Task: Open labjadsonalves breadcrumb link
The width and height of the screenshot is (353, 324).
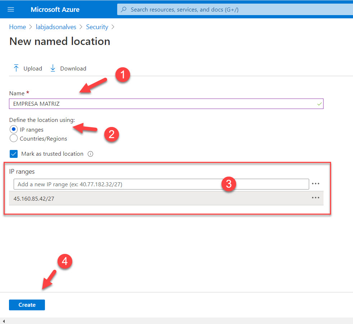Action: click(x=56, y=27)
